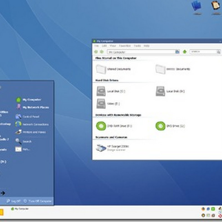The image size is (222, 222).
Task: Click the magnifier icon in the search box
Action: pyautogui.click(x=219, y=52)
